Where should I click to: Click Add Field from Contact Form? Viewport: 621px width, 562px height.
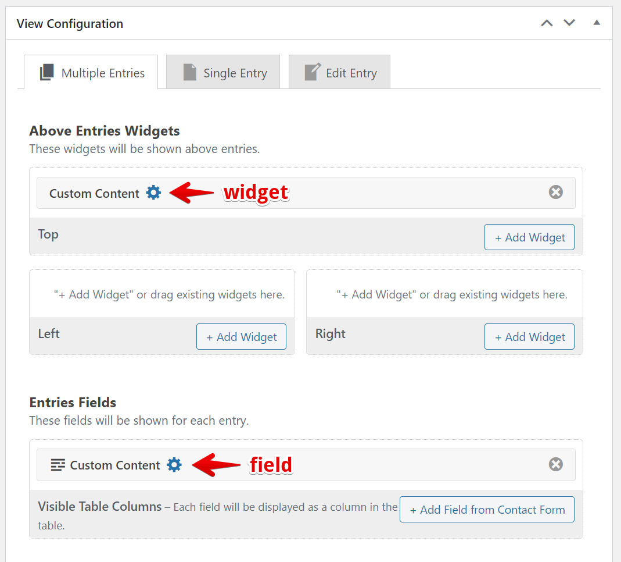(487, 510)
